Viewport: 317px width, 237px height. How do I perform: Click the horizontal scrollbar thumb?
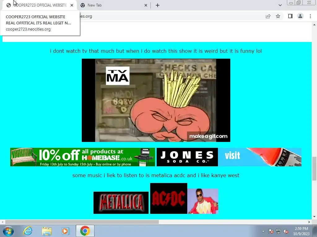tap(82, 222)
